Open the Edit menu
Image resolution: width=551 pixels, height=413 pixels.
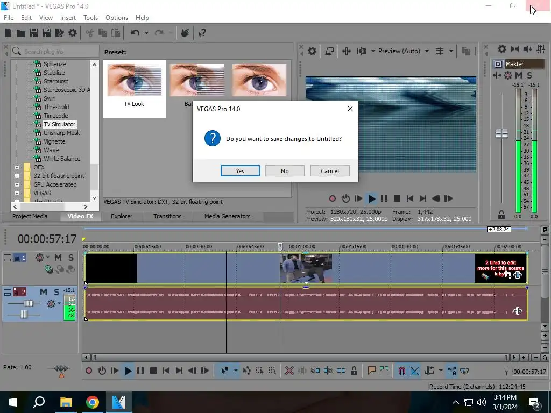(26, 18)
